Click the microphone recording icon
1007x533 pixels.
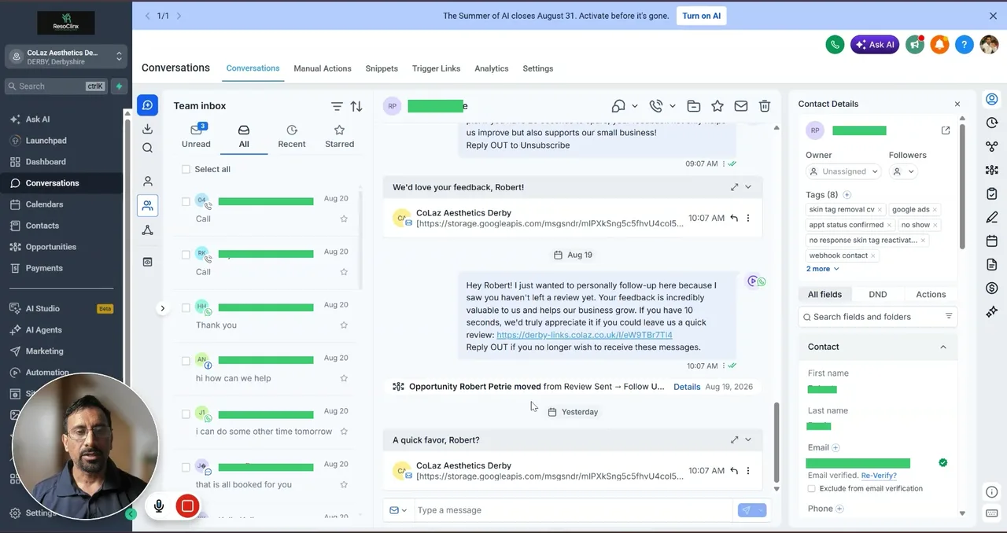tap(159, 506)
